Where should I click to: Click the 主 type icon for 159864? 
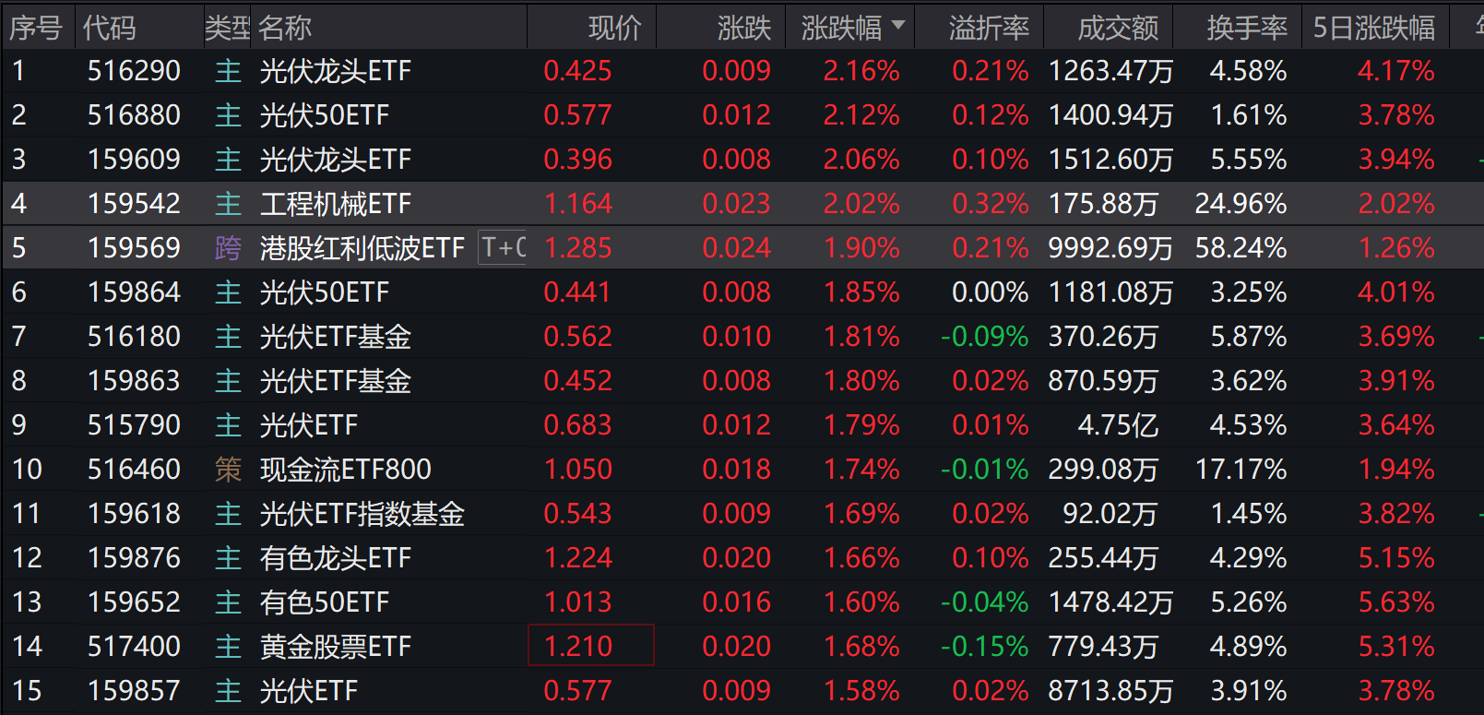click(x=228, y=292)
